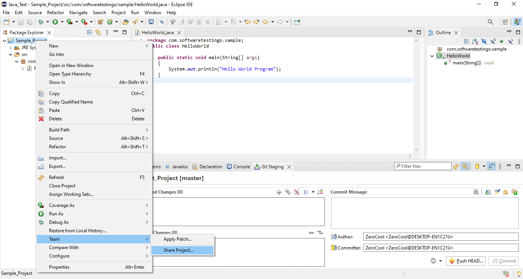Click the editor vertical scrollbar down arrow
This screenshot has width=523, height=279.
click(416, 149)
